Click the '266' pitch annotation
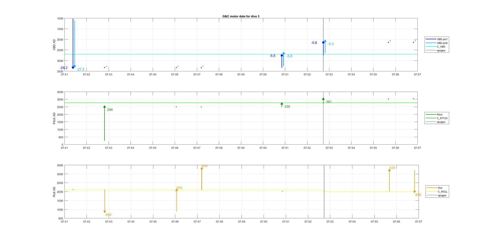Viewport: 496px width, 245px height. [x=110, y=110]
